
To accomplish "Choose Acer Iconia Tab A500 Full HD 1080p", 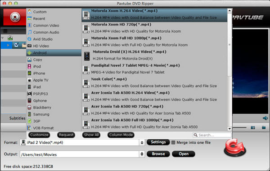I will (154, 124).
